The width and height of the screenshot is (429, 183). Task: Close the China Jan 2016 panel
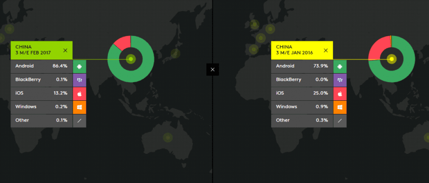click(326, 50)
